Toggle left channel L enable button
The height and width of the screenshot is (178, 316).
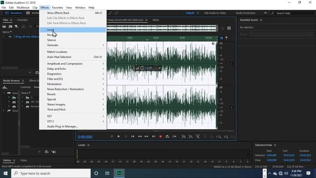click(x=232, y=64)
